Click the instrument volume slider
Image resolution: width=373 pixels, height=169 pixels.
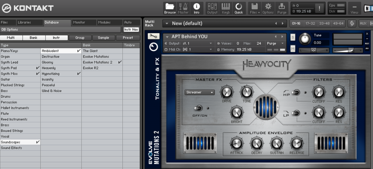pyautogui.click(x=347, y=50)
